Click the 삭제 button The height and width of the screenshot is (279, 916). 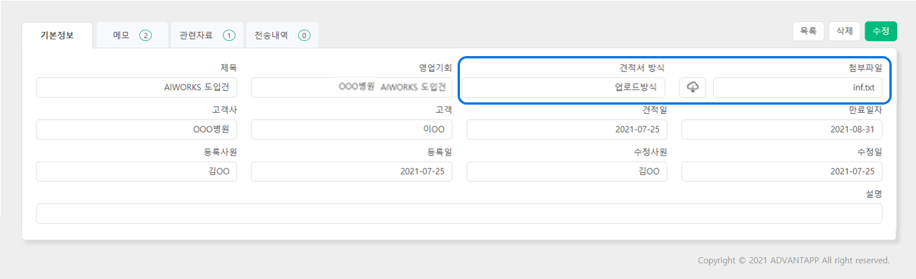(845, 31)
